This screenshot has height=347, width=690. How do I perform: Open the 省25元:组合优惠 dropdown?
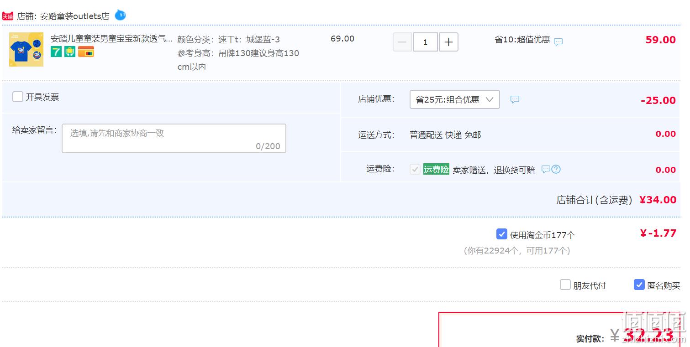pyautogui.click(x=455, y=99)
